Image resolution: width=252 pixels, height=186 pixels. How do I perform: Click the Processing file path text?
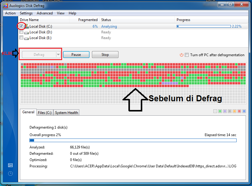point(153,166)
